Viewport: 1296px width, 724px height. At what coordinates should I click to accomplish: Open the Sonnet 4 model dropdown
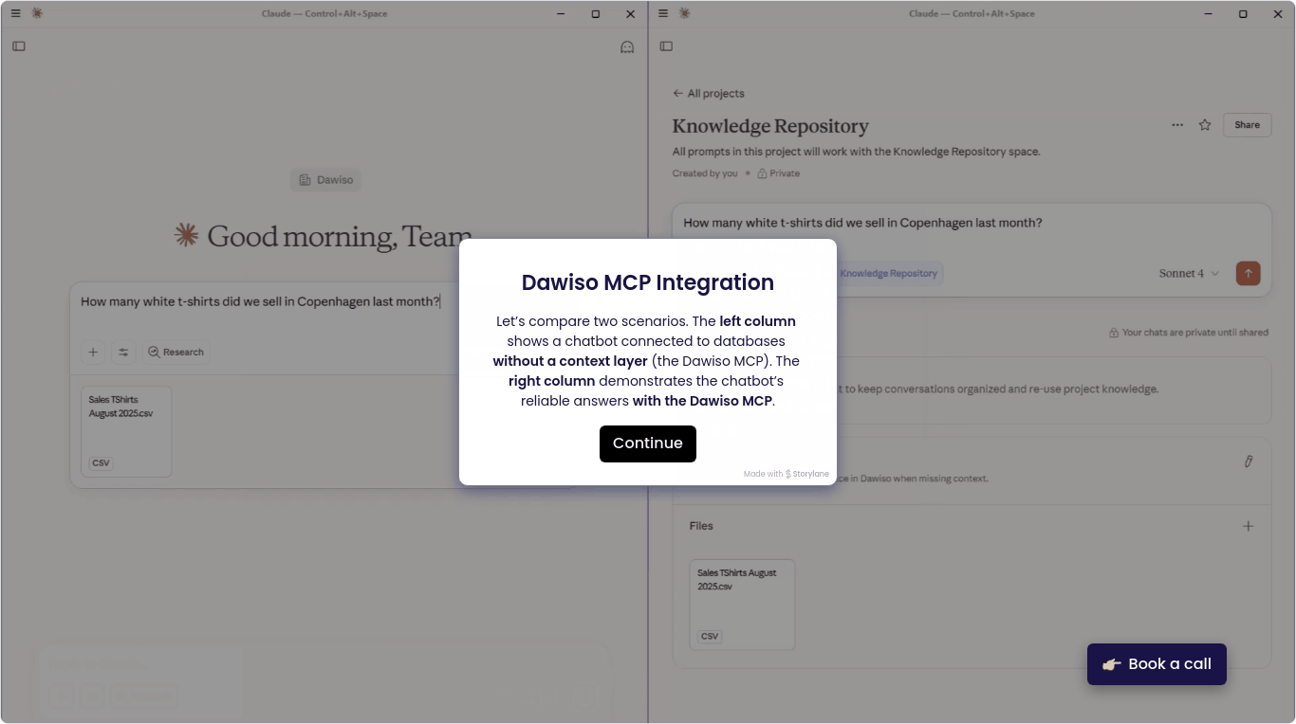coord(1188,273)
